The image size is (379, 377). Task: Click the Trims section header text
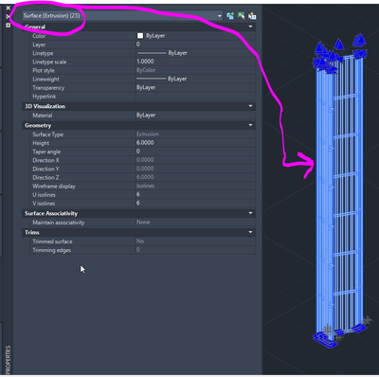32,232
